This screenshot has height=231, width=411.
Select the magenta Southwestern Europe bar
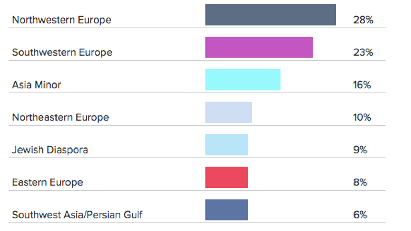tap(259, 47)
